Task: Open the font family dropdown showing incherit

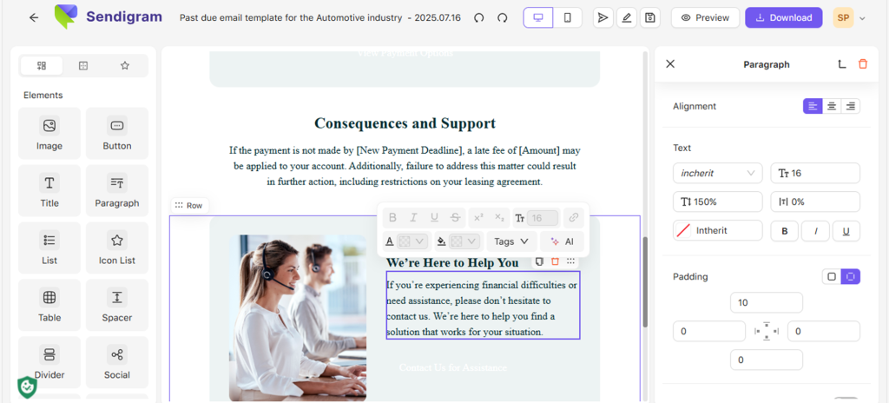Action: [718, 173]
